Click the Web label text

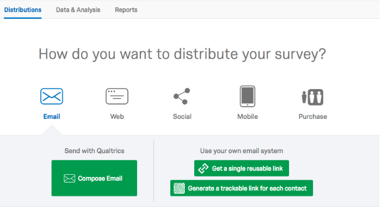click(117, 117)
